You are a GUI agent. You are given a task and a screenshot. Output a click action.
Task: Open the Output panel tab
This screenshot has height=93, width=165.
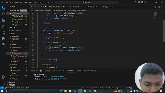47,71
